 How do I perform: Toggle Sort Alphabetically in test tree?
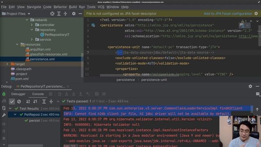tap(28, 101)
